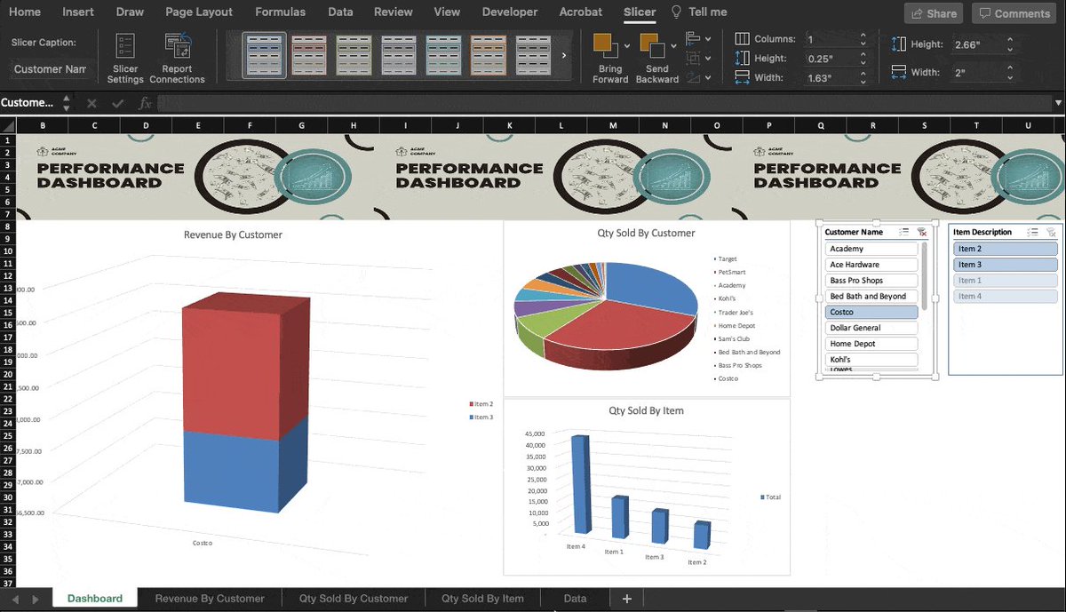
Task: Open the Formulas ribbon tab
Action: tap(280, 12)
